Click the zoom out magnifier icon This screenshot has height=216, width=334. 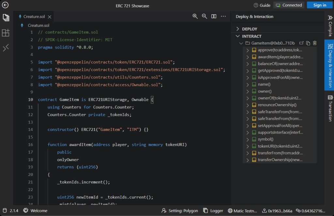coord(205,16)
